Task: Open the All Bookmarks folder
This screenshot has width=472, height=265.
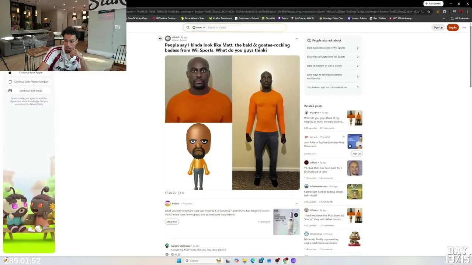Action: 460,18
